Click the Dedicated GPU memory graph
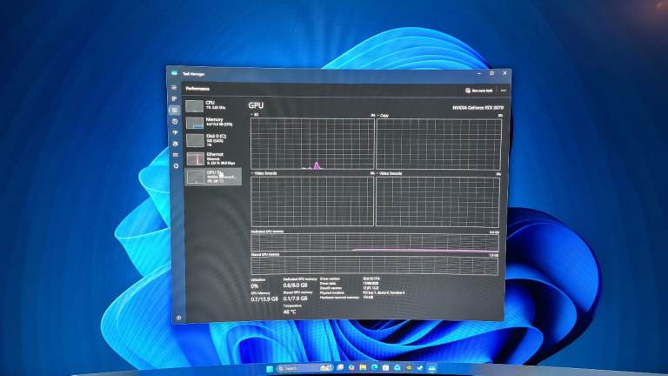The height and width of the screenshot is (376, 668). (375, 243)
